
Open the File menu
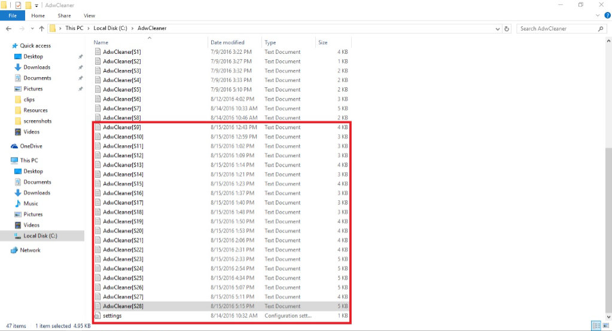[13, 16]
